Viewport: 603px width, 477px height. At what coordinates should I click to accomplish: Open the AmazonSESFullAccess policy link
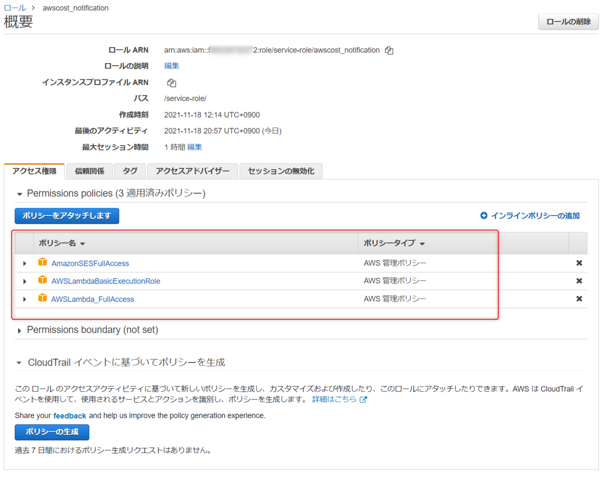[90, 263]
